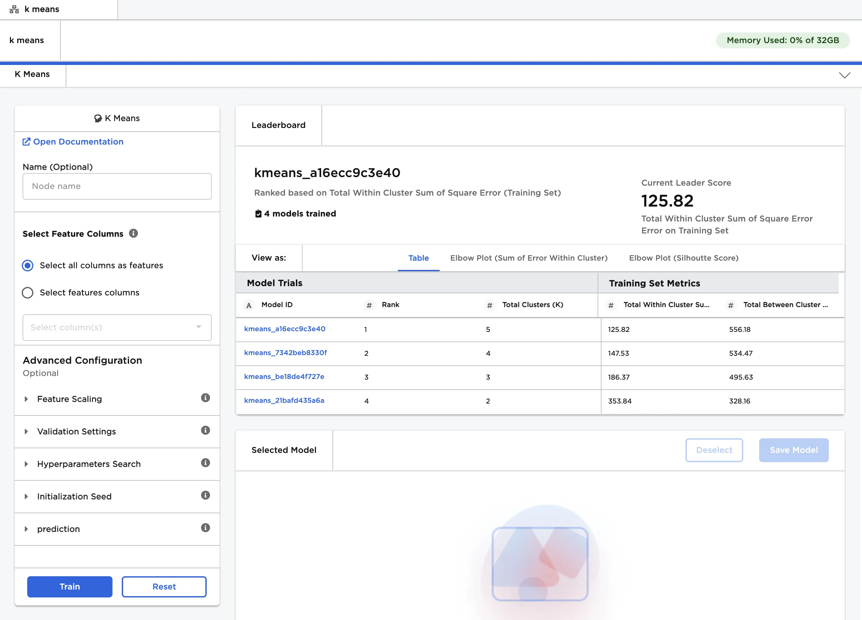Click info icon next to Select Feature Columns
The height and width of the screenshot is (620, 862).
tap(133, 233)
